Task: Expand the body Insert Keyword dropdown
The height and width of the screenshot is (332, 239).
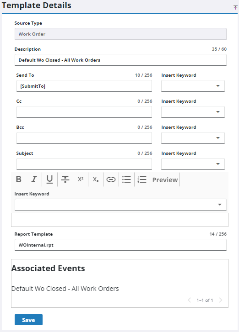Action: tap(120, 205)
